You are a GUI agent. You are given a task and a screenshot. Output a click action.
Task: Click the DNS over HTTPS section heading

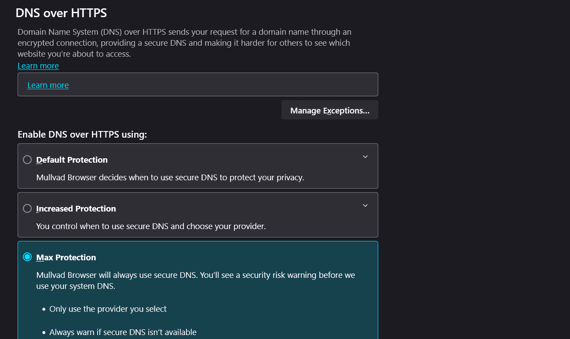pos(61,13)
